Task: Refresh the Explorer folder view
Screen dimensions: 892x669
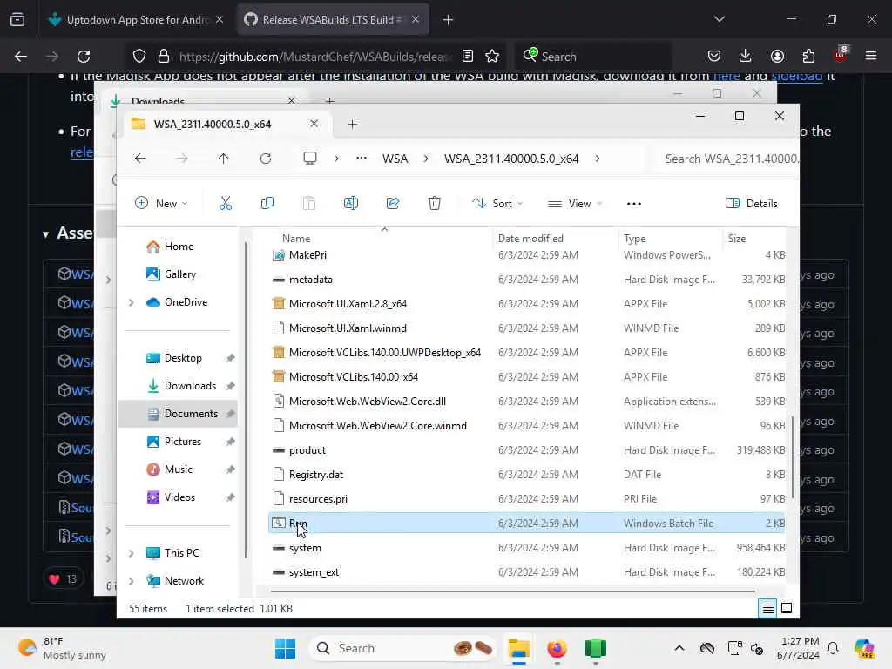Action: [266, 159]
